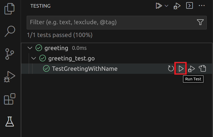The width and height of the screenshot is (213, 137).
Task: Open the Explorer view in activity bar
Action: point(10,9)
